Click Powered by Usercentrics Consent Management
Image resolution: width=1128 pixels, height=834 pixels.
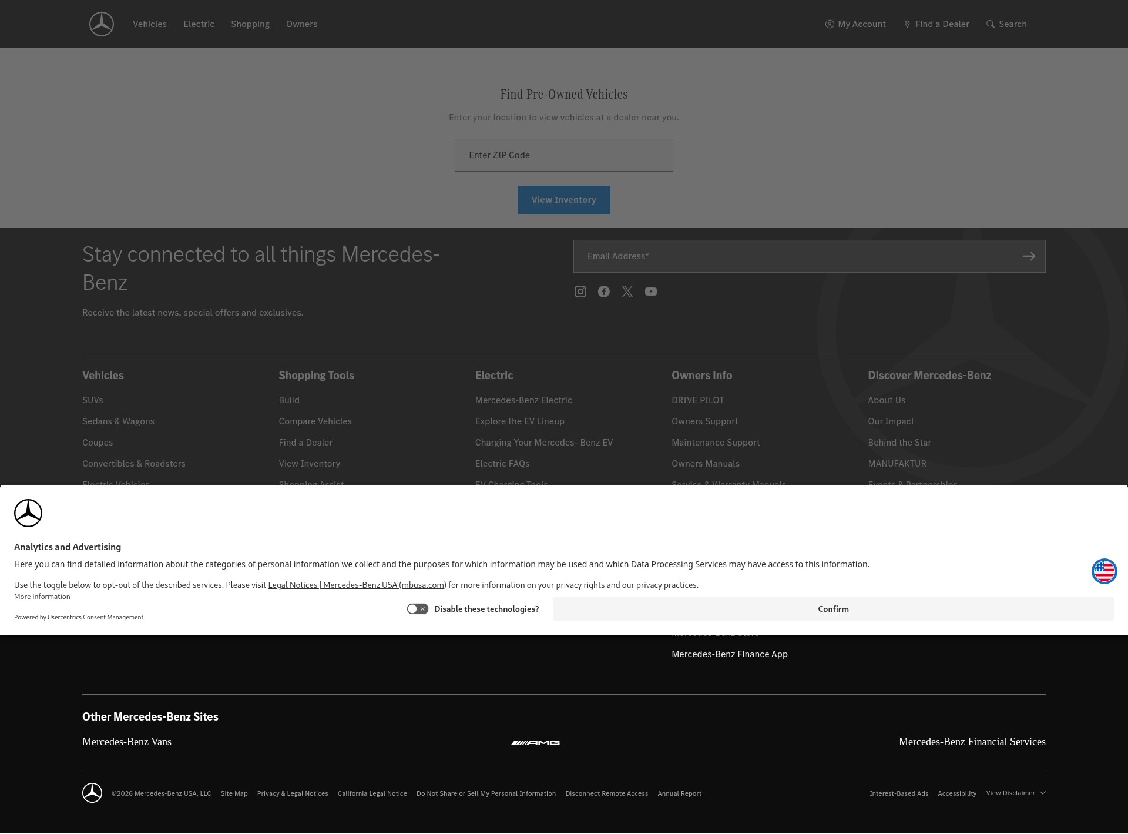(x=79, y=617)
